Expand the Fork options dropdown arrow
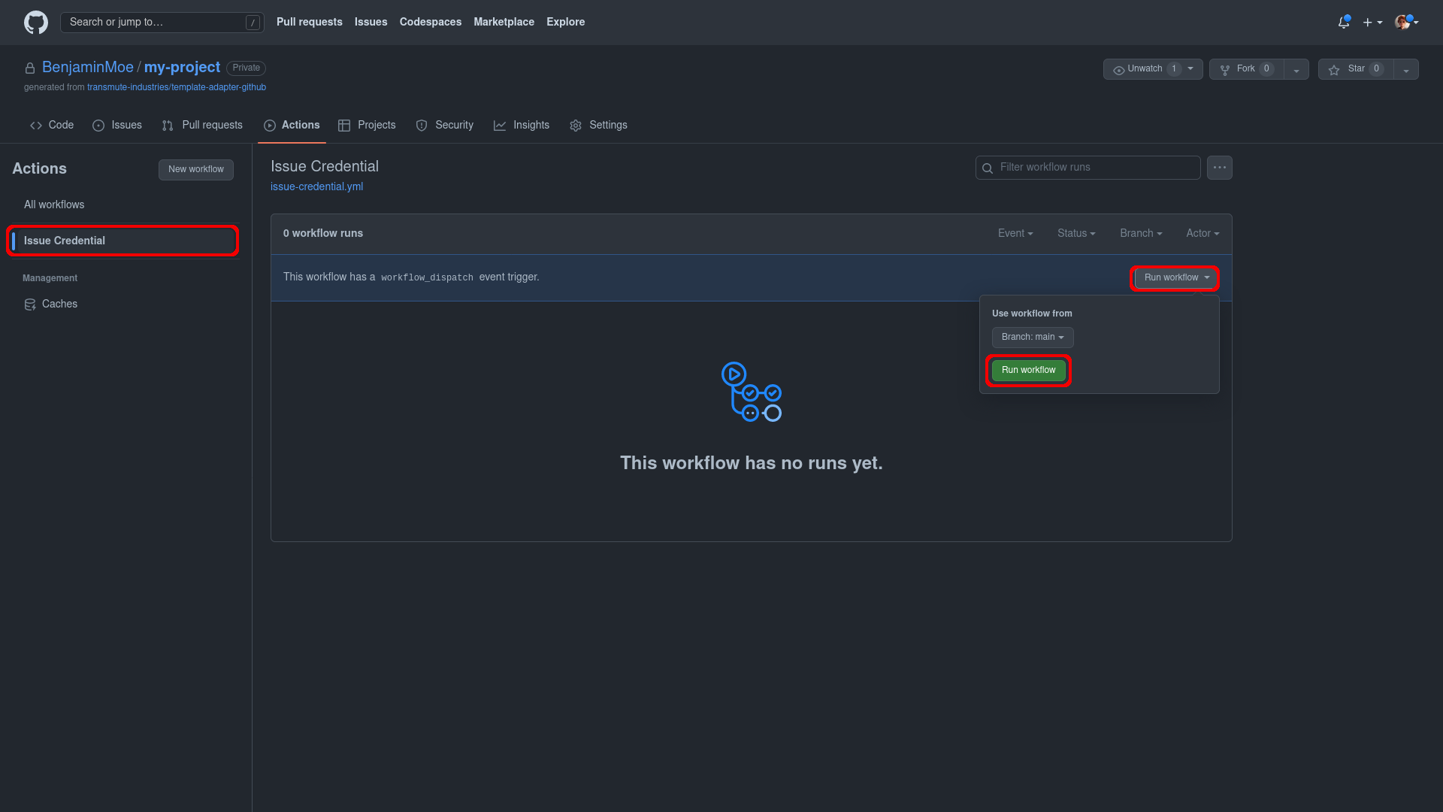 pos(1296,70)
